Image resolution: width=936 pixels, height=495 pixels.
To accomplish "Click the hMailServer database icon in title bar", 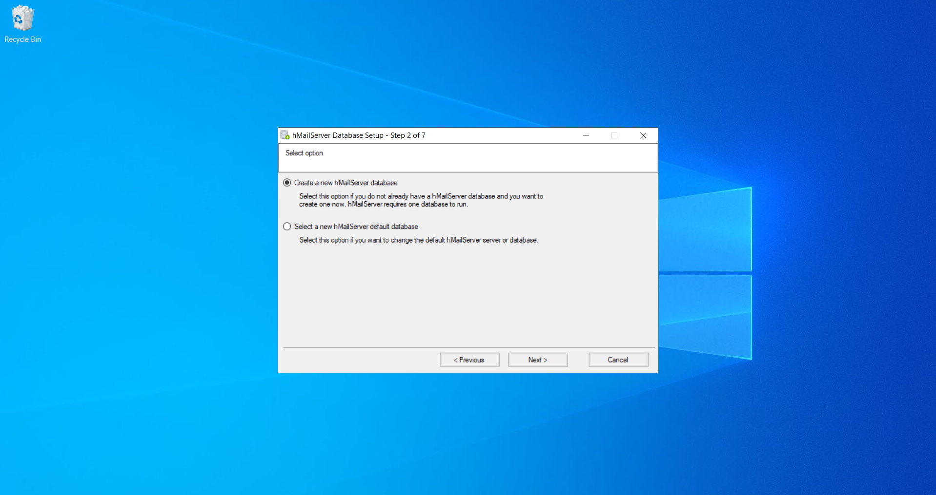I will tap(285, 135).
